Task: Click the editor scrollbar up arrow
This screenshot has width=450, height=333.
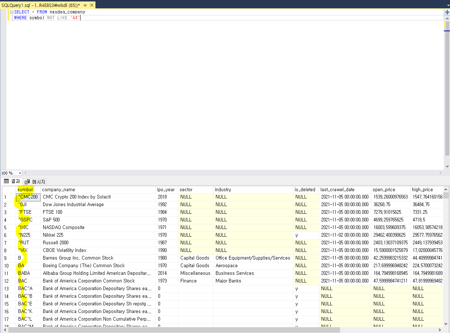Action: point(447,18)
